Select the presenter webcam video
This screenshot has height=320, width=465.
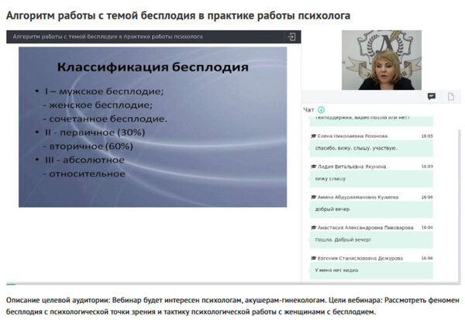tap(381, 60)
